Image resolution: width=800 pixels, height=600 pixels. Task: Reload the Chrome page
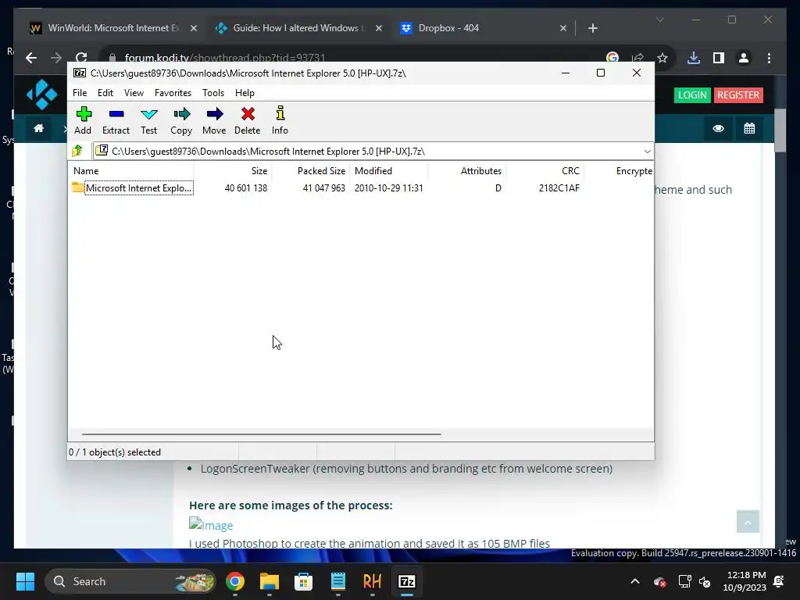(x=81, y=58)
